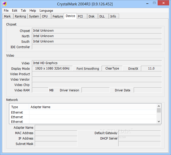Image resolution: width=171 pixels, height=155 pixels.
Task: Click the DHCP Server field
Action: coord(140,138)
